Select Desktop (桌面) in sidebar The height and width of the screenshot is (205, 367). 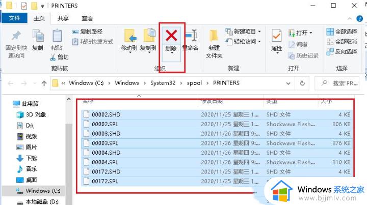click(27, 180)
